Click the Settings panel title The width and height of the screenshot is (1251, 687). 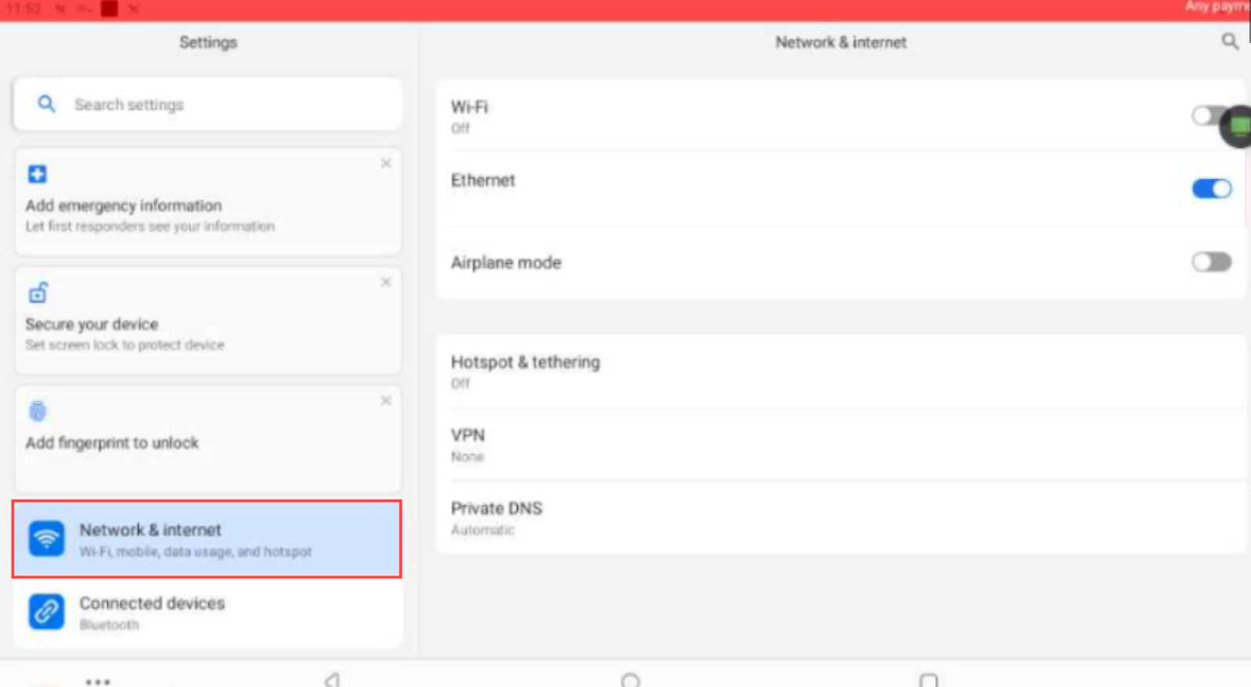[208, 42]
